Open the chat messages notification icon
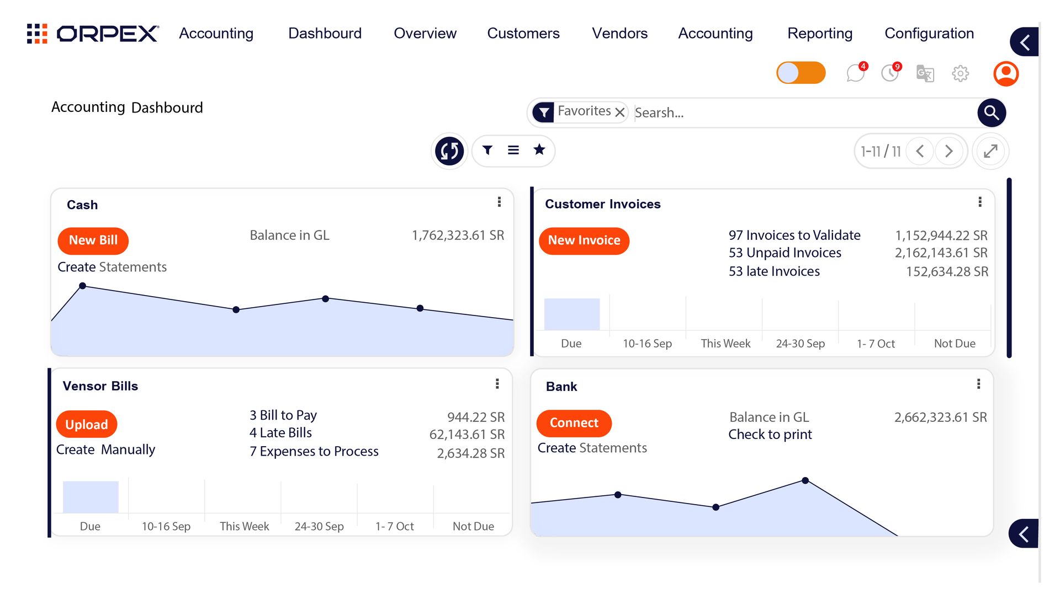The height and width of the screenshot is (605, 1060). 855,73
